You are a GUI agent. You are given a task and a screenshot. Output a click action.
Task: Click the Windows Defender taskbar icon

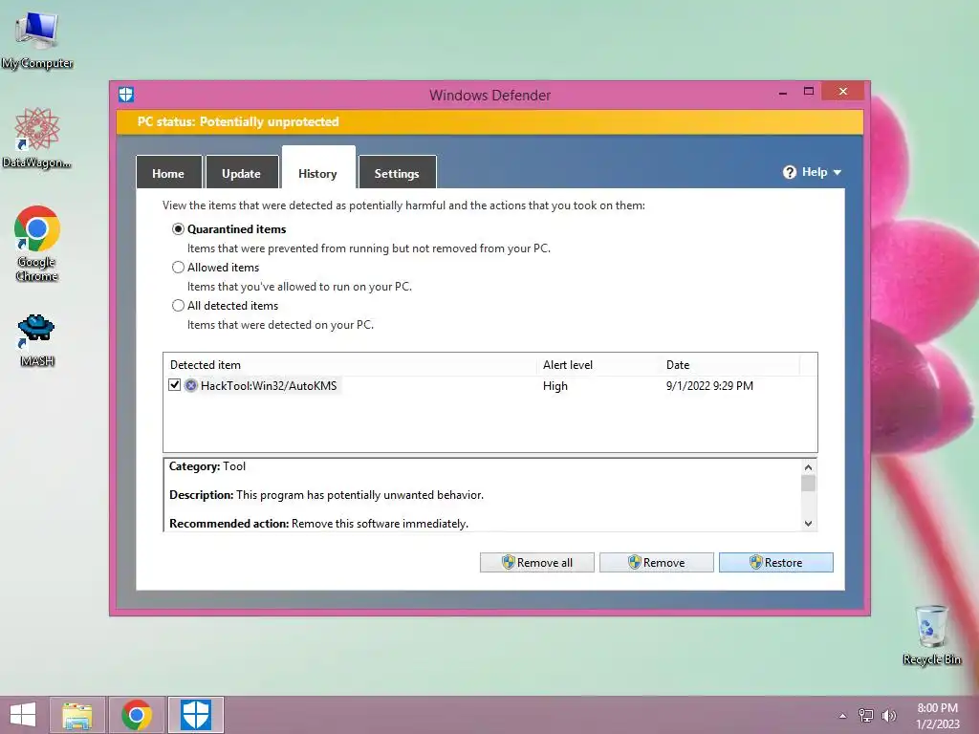coord(196,715)
